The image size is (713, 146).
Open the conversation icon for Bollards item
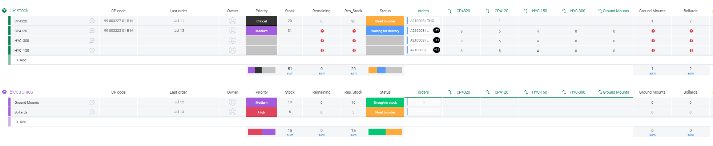(92, 112)
